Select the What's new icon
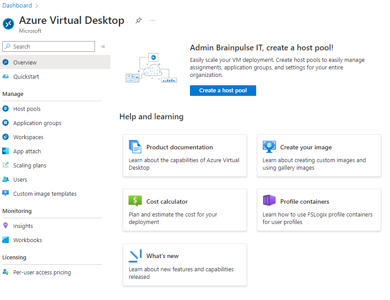 tap(136, 255)
